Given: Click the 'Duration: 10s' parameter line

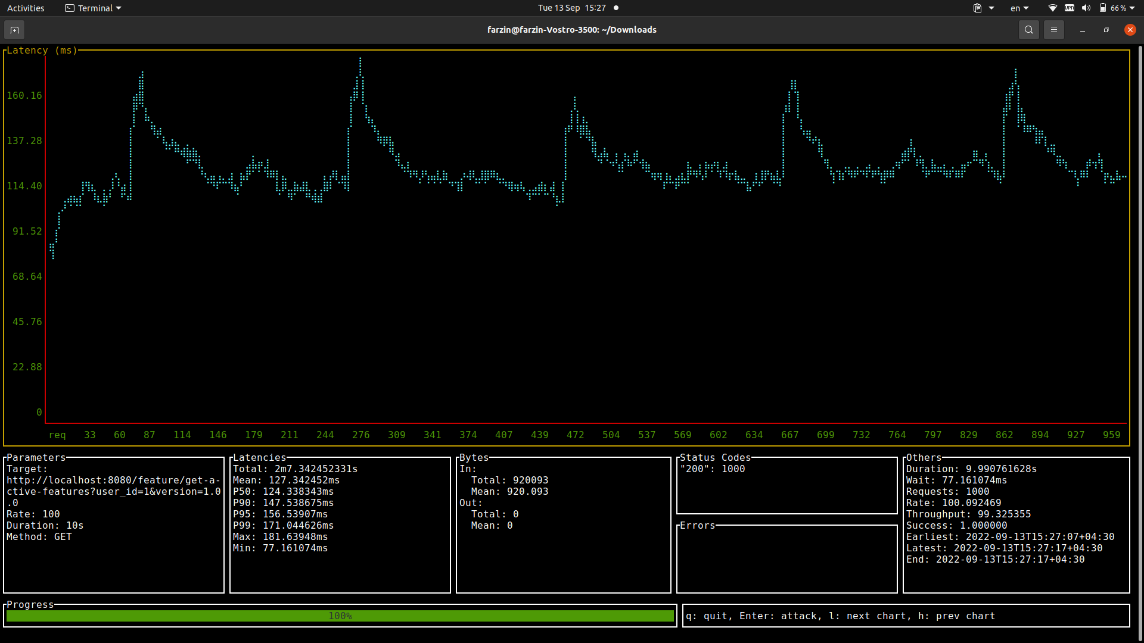Looking at the screenshot, I should click(x=45, y=526).
